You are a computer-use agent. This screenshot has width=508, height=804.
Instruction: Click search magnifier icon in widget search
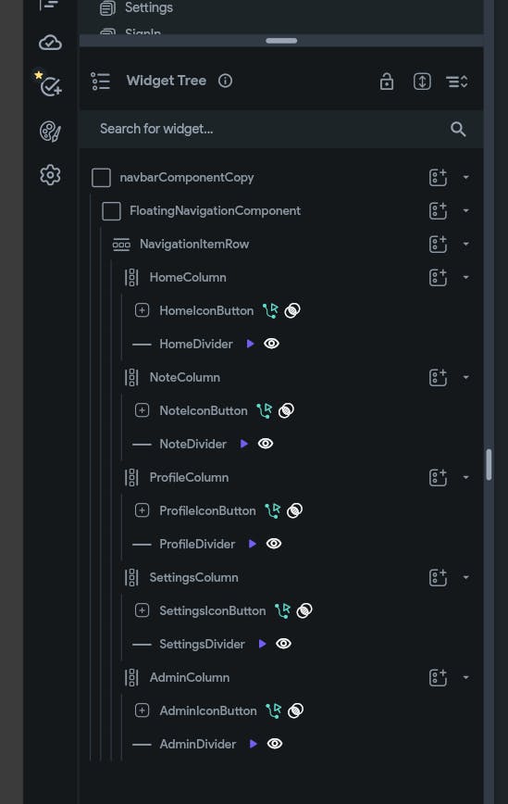click(458, 130)
